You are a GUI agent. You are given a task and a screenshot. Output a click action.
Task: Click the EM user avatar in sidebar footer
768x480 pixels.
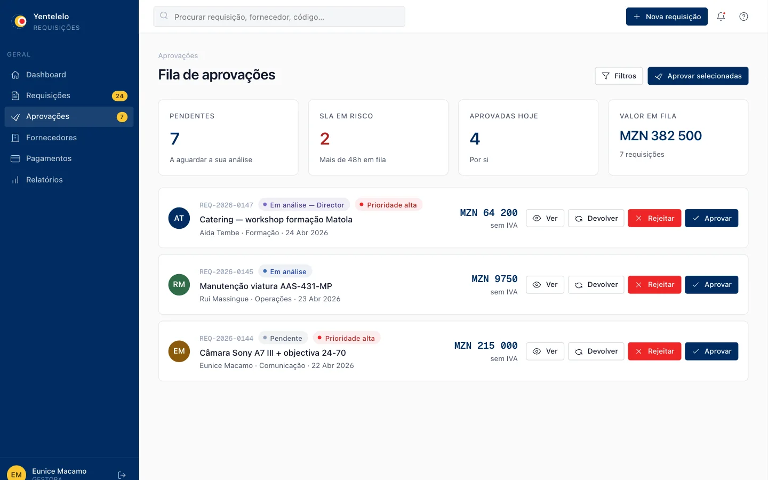pos(17,473)
